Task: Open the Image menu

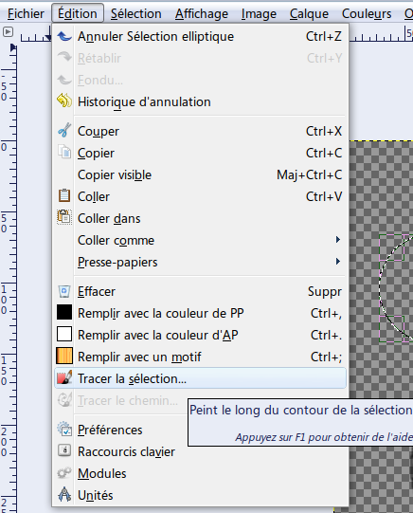Action: (x=259, y=13)
